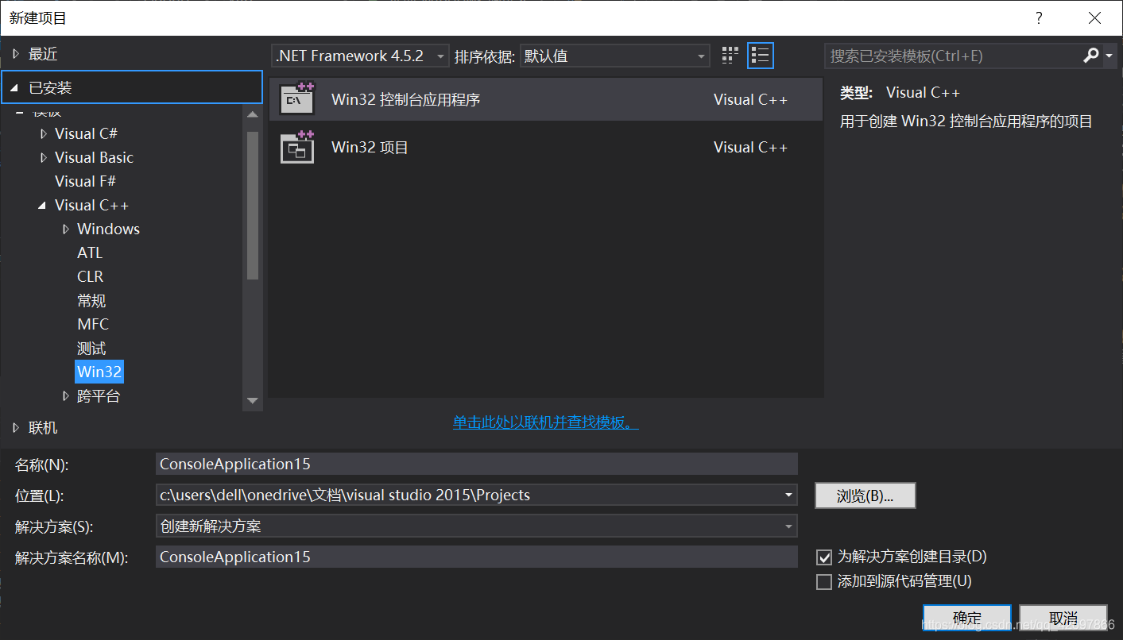Viewport: 1123px width, 640px height.
Task: Select the 测试 category
Action: [x=91, y=349]
